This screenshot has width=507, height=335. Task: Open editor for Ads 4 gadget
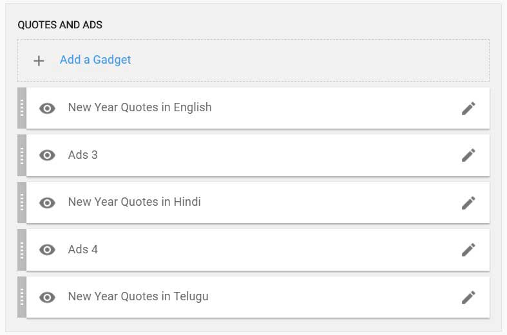[468, 249]
